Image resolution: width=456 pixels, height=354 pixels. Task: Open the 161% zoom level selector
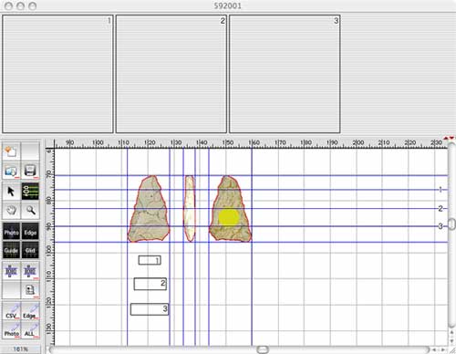pos(21,349)
